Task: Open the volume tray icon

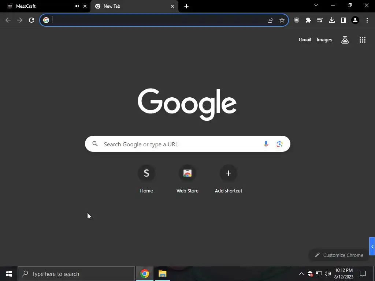Action: pos(328,274)
